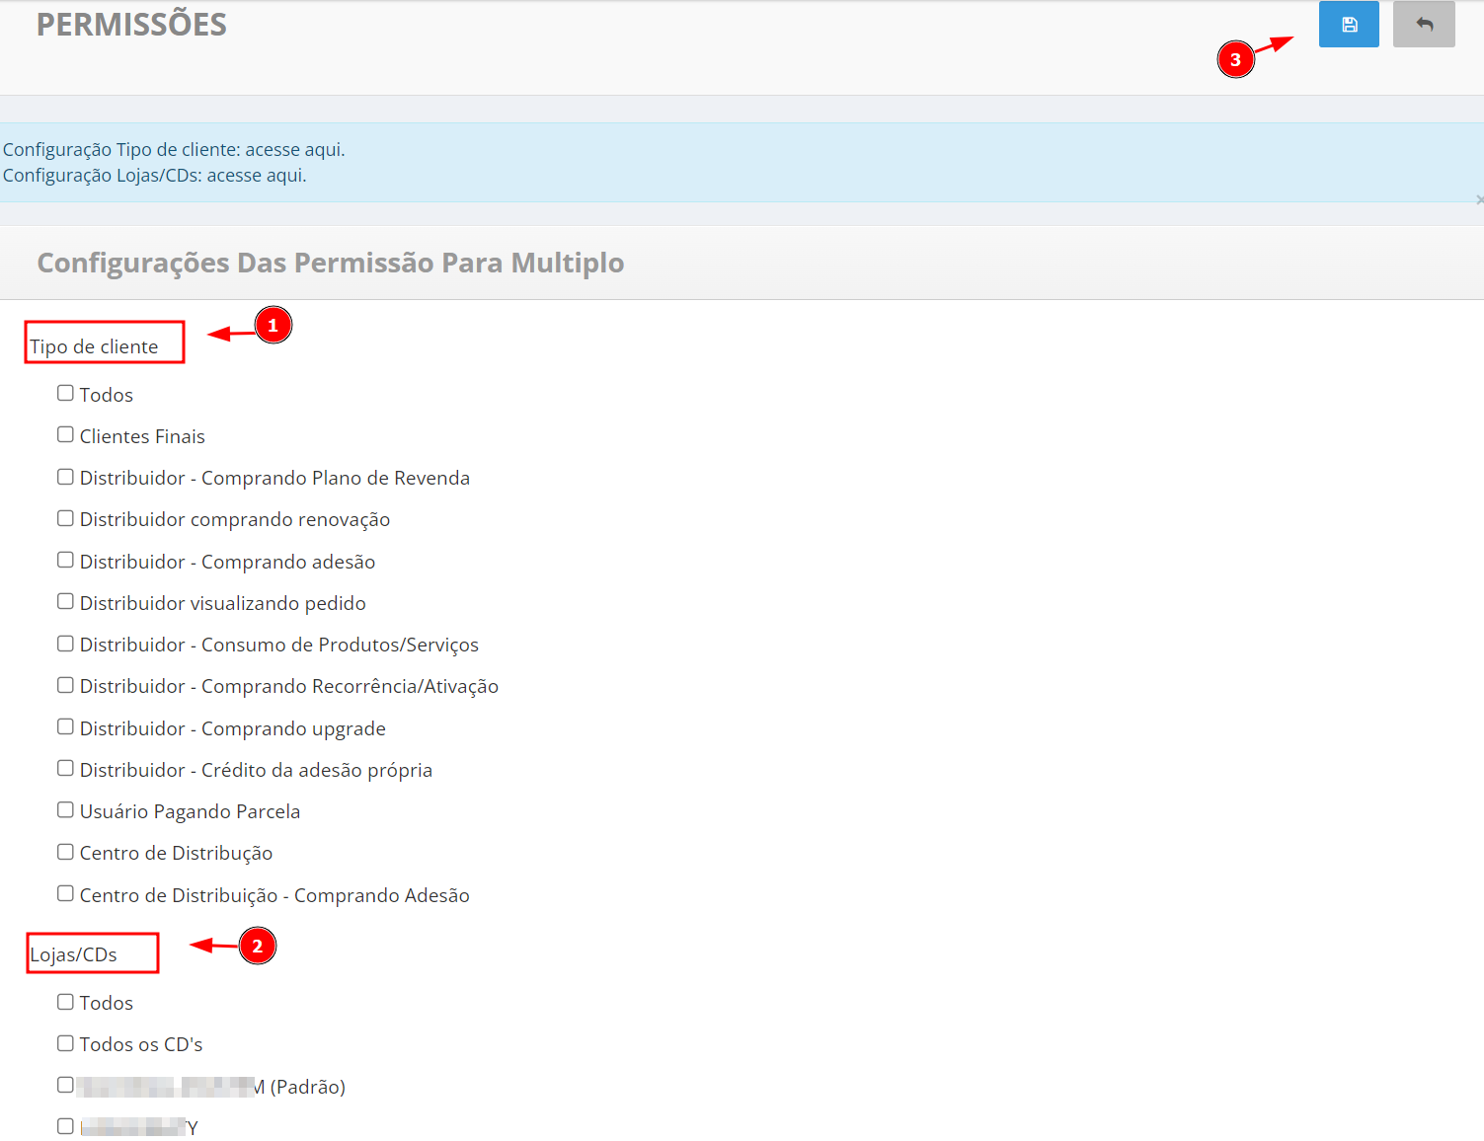Check the Centro de Distribução checkbox
This screenshot has width=1484, height=1141.
(65, 852)
